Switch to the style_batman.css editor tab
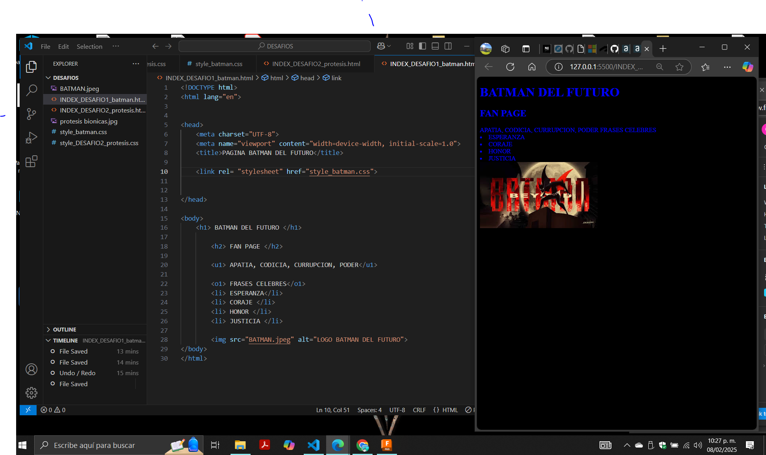Image resolution: width=766 pixels, height=455 pixels. (218, 64)
